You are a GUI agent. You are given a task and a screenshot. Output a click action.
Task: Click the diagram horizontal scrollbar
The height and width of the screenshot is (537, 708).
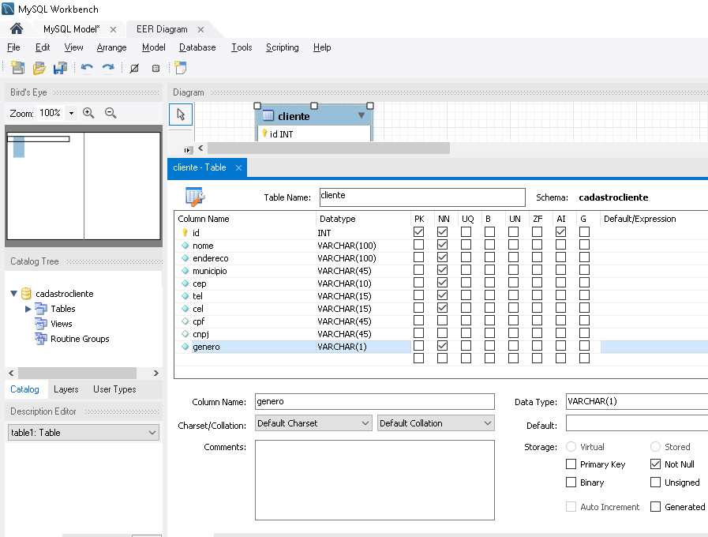(x=328, y=148)
